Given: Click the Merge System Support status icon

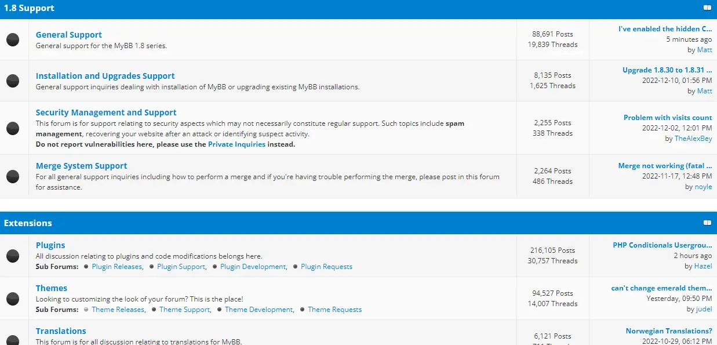Looking at the screenshot, I should (x=13, y=176).
